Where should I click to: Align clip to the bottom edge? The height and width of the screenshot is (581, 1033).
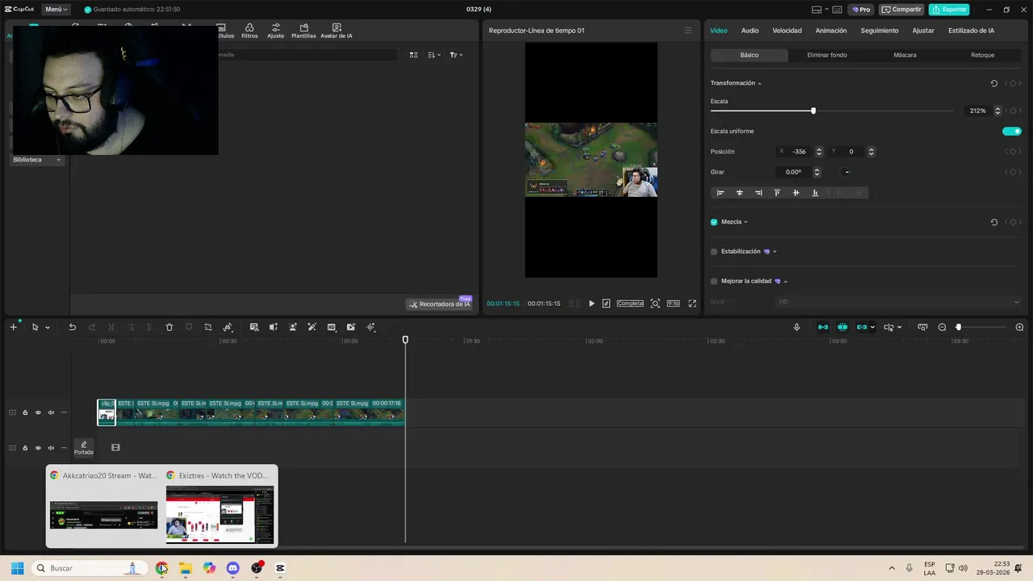tap(815, 193)
